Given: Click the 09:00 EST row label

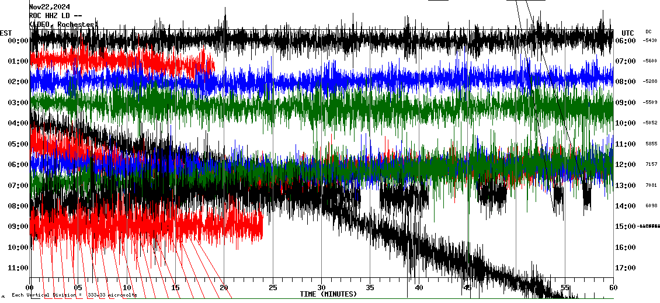Looking at the screenshot, I should (18, 227).
